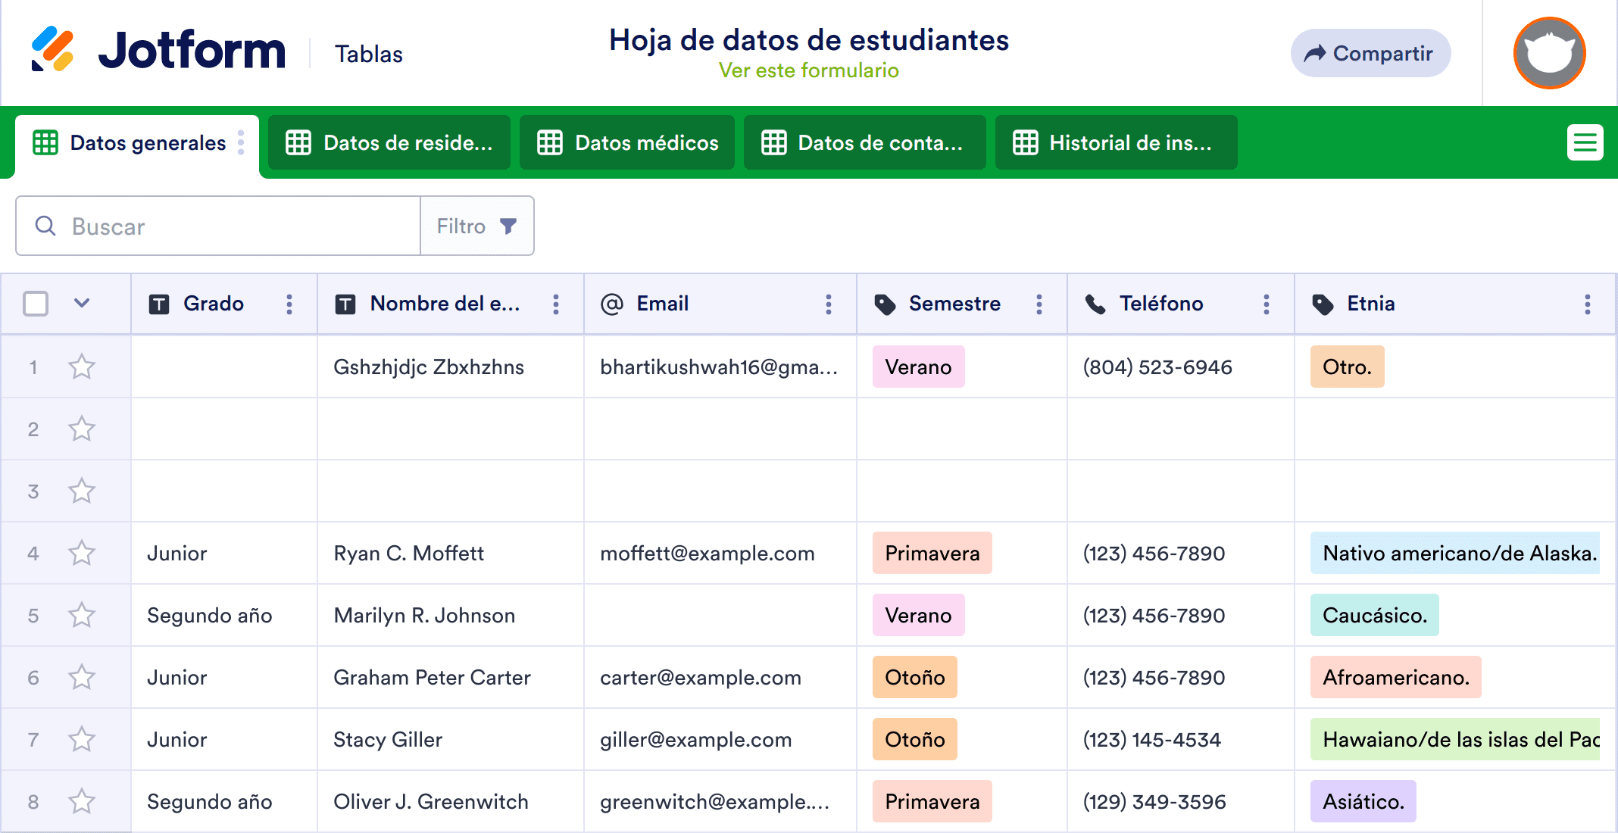Open the Filtro dropdown
Image resolution: width=1618 pixels, height=833 pixels.
click(477, 226)
